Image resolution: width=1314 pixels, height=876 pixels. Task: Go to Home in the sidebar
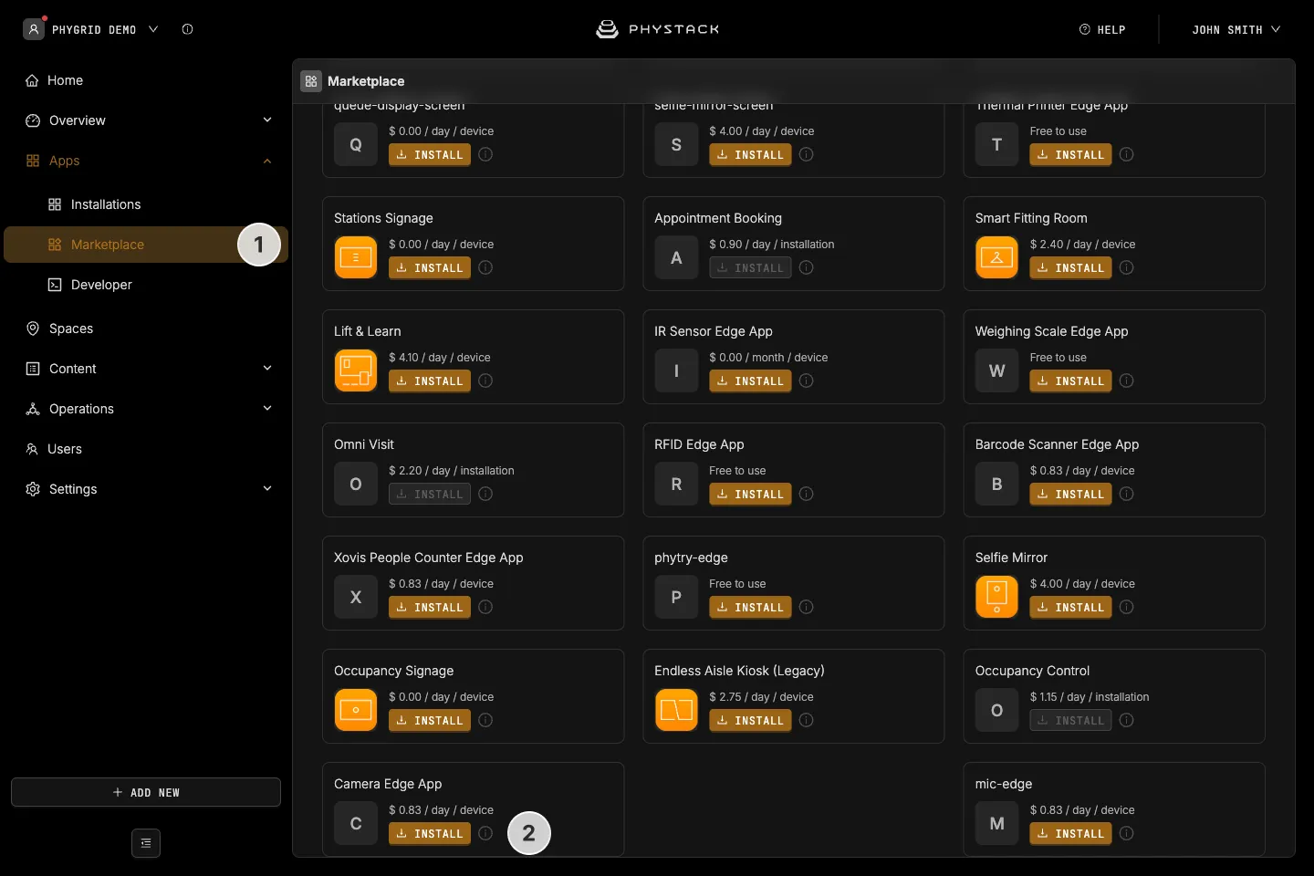point(146,80)
